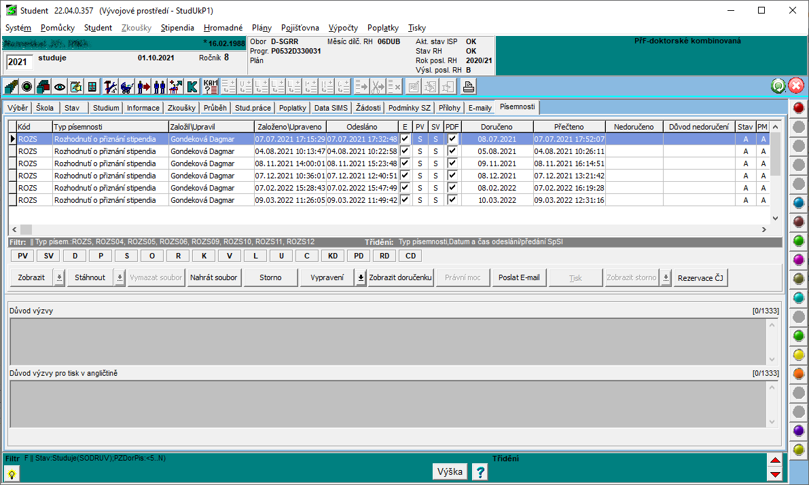
Task: Click the KAM question mark toolbar icon
Action: click(211, 87)
